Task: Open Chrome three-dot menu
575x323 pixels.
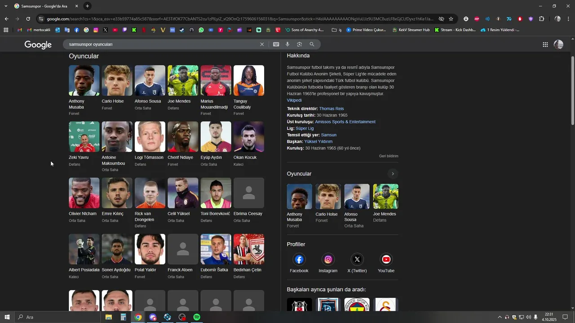Action: 569,19
